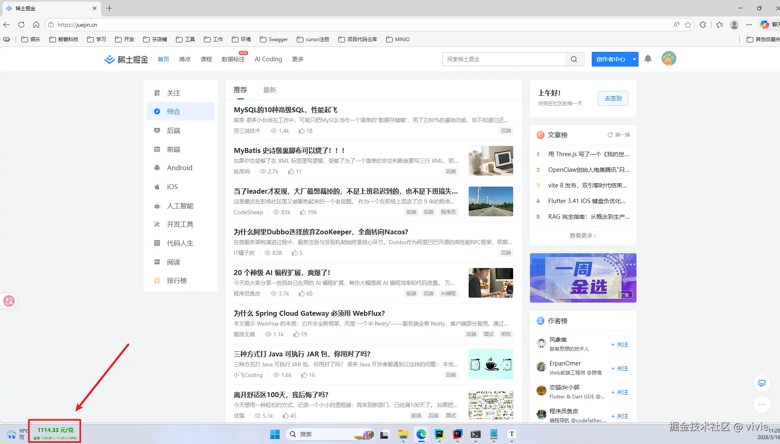Open the 沸点 menu item
Image resolution: width=780 pixels, height=444 pixels.
click(184, 59)
